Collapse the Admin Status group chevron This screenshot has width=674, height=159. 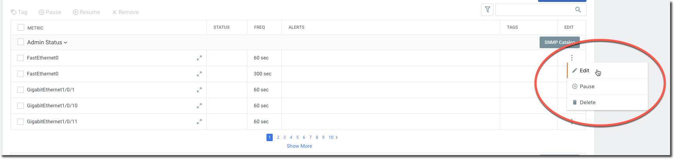click(x=66, y=43)
